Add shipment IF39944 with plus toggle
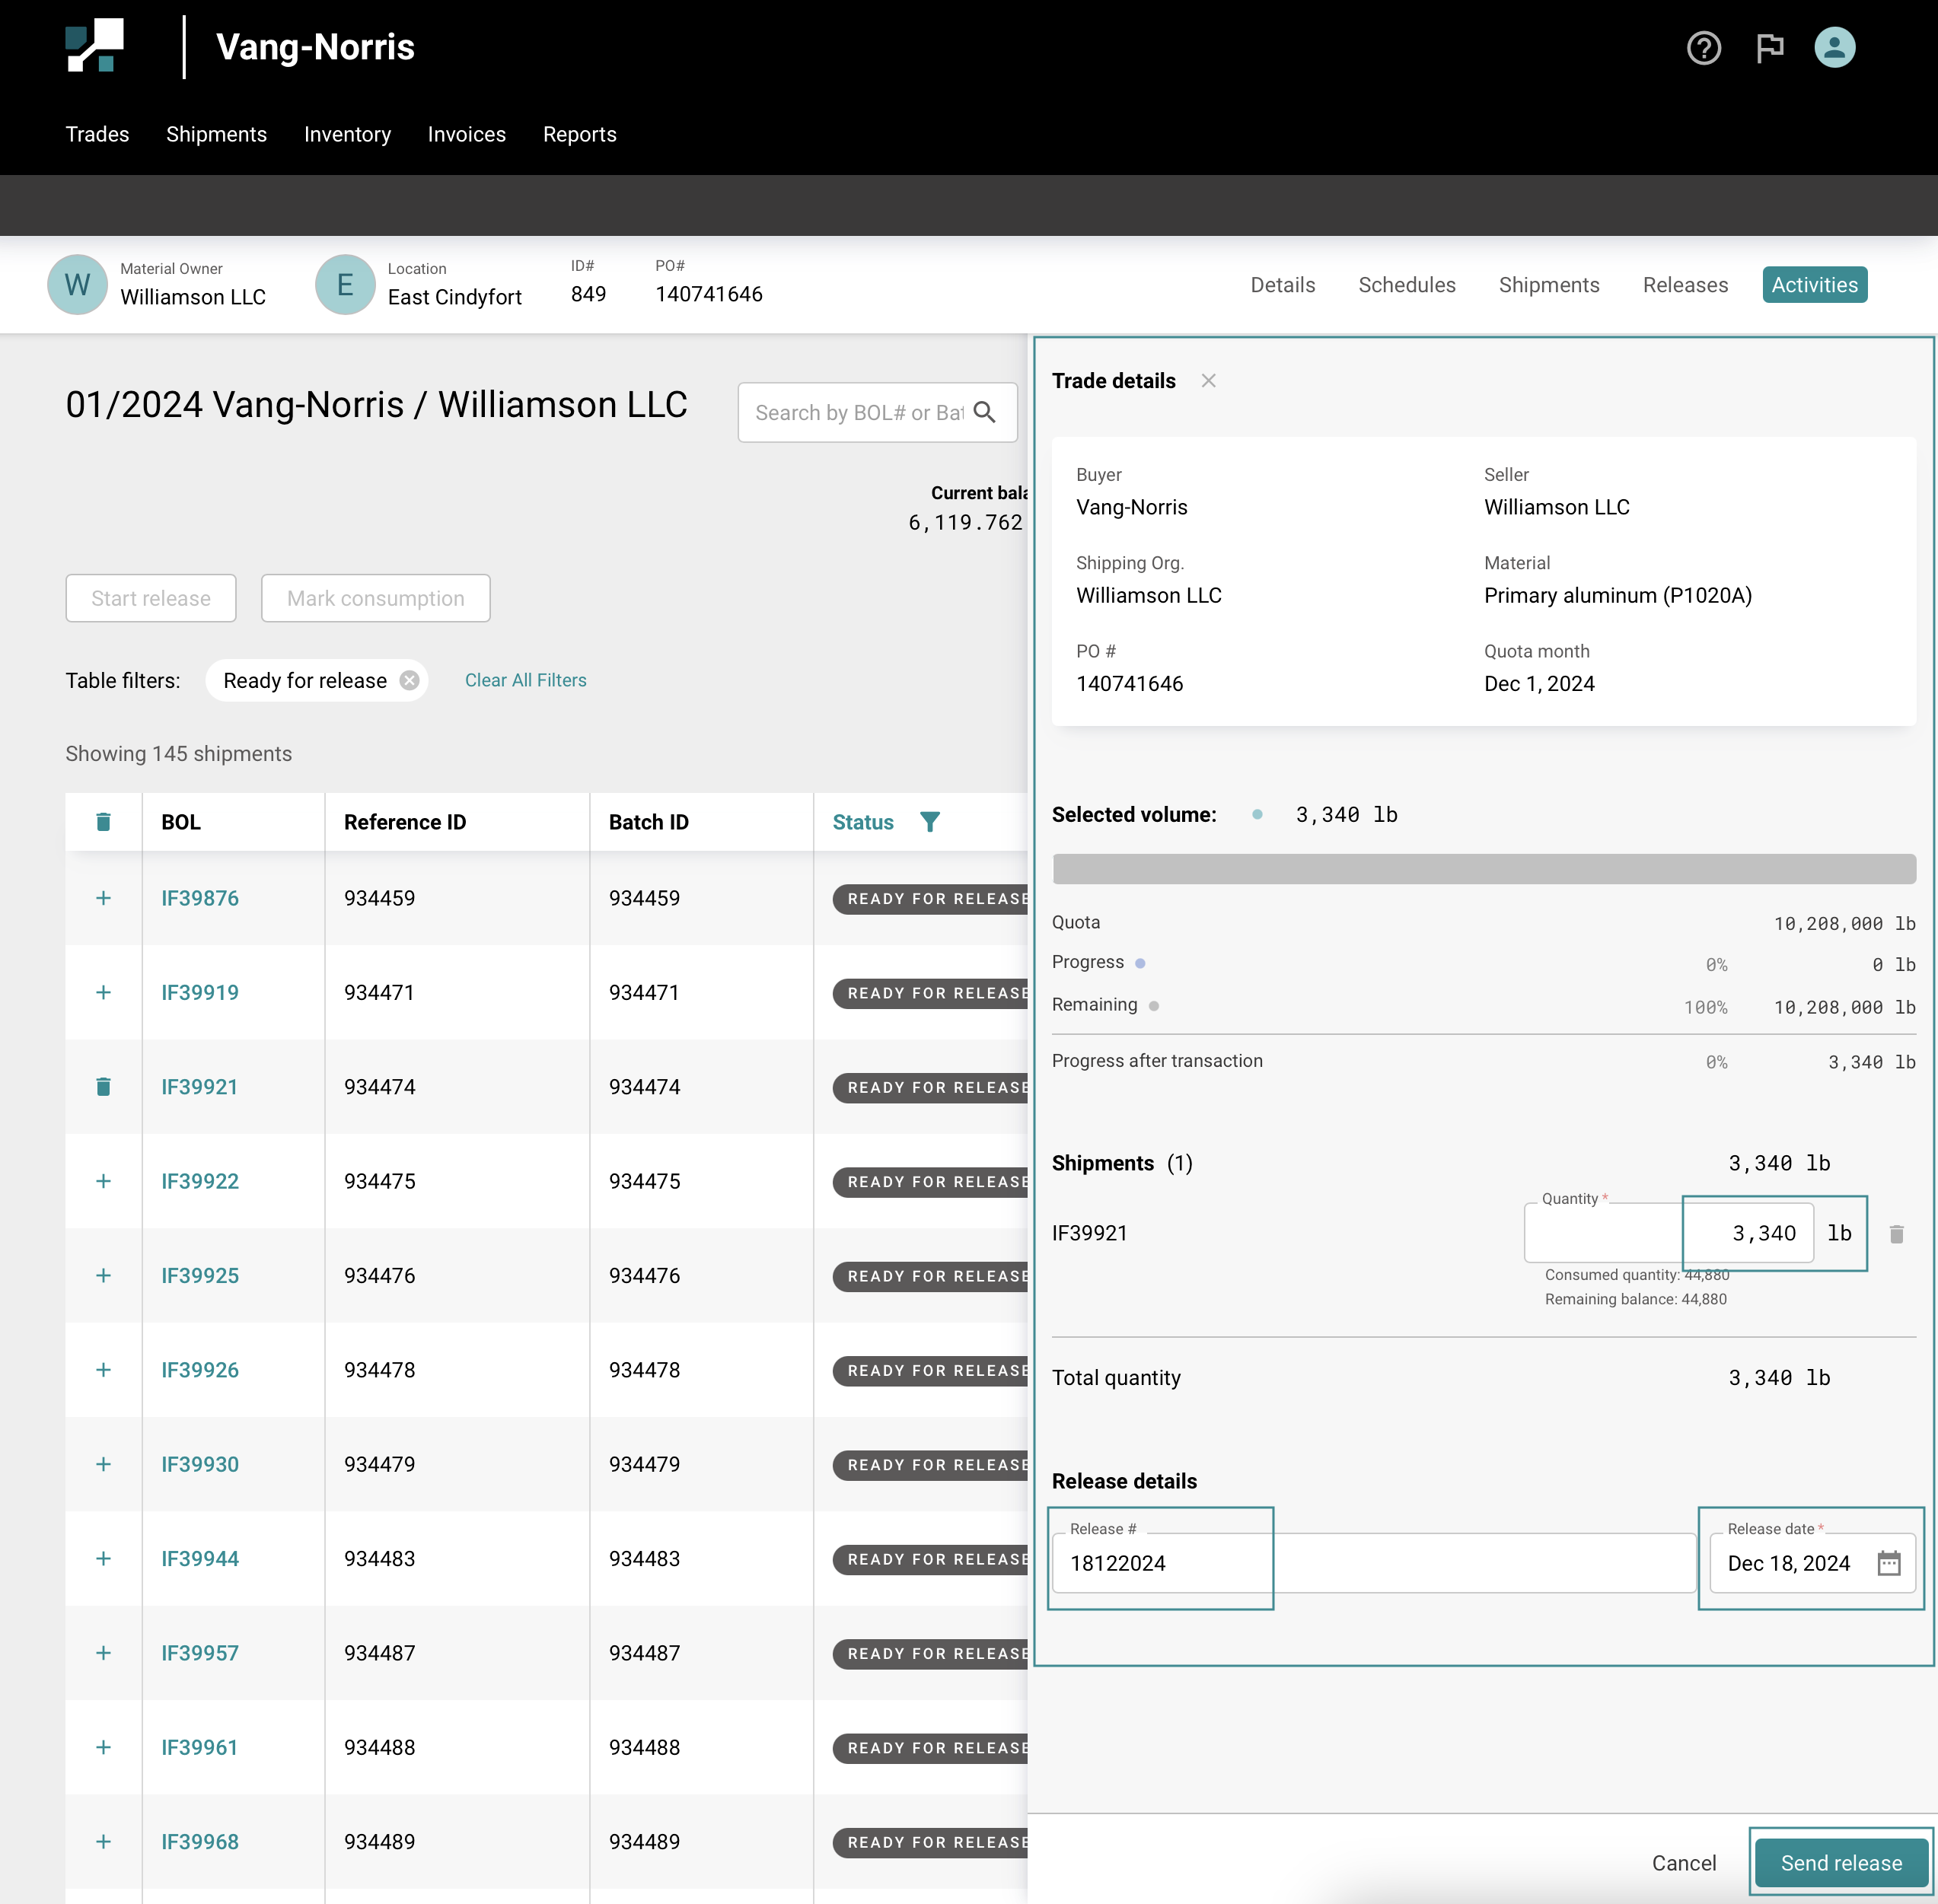 [x=103, y=1558]
